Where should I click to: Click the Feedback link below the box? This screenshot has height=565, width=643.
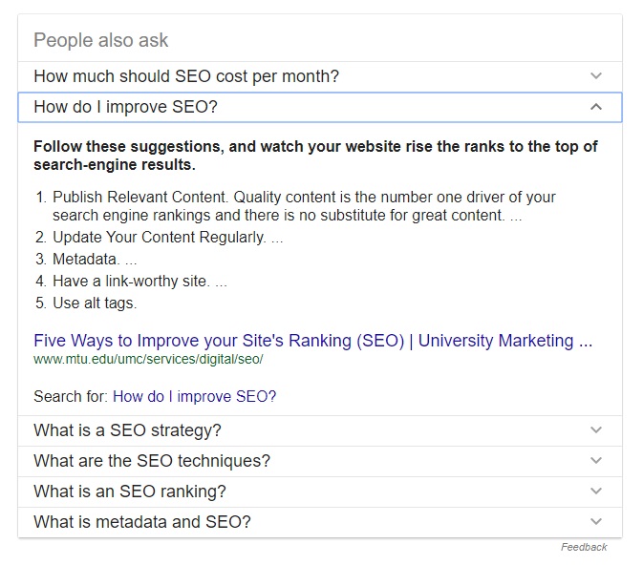click(584, 547)
